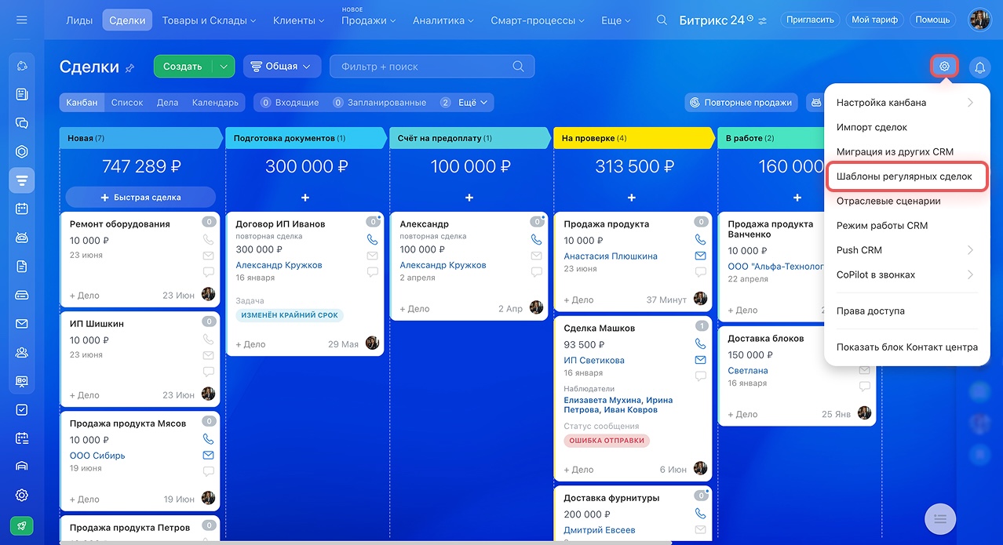This screenshot has height=545, width=1003.
Task: Expand the Push CRM submenu
Action: [x=906, y=250]
